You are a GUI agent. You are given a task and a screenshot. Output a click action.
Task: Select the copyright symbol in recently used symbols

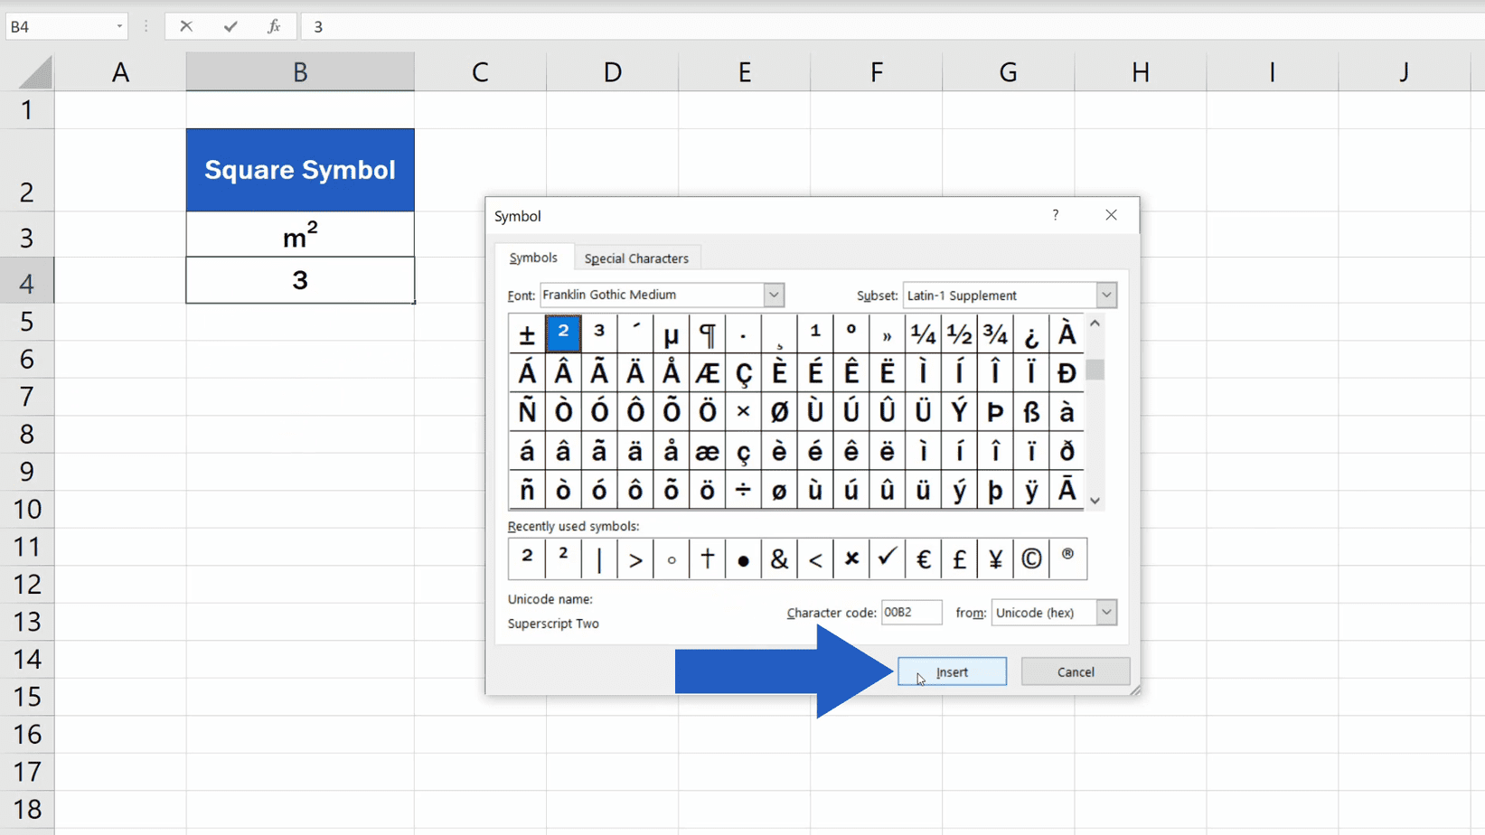click(1031, 558)
